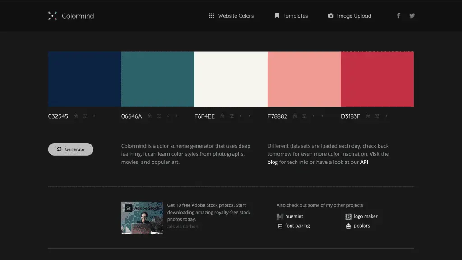Open the Templates menu item
This screenshot has height=260, width=462.
click(291, 16)
